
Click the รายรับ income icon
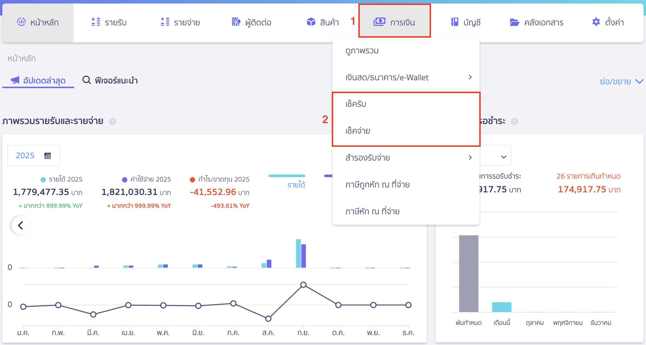click(x=96, y=22)
